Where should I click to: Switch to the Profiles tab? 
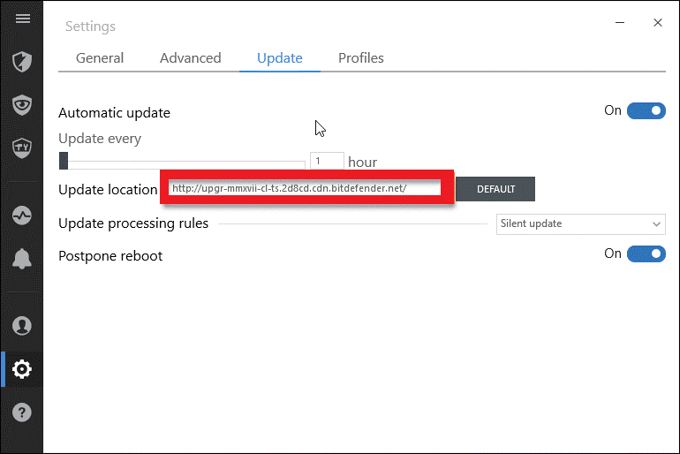pyautogui.click(x=361, y=58)
